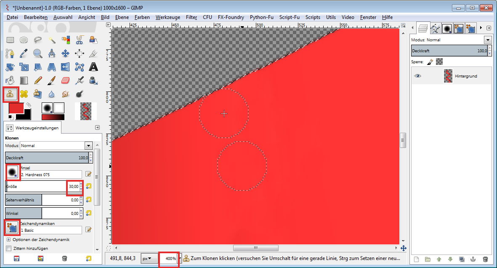Image resolution: width=497 pixels, height=268 pixels.
Task: Expand Optionen der Zeichendynamik
Action: coord(8,240)
